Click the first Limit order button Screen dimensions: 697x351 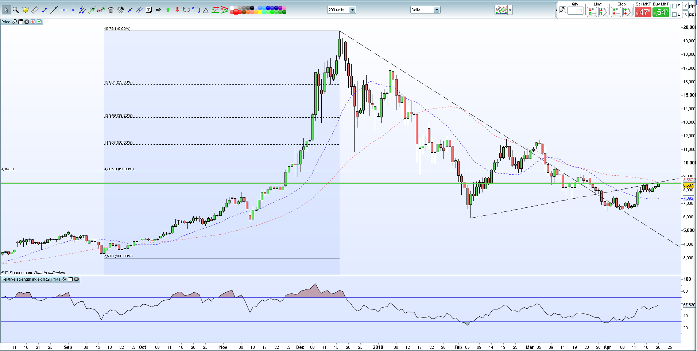pos(592,12)
